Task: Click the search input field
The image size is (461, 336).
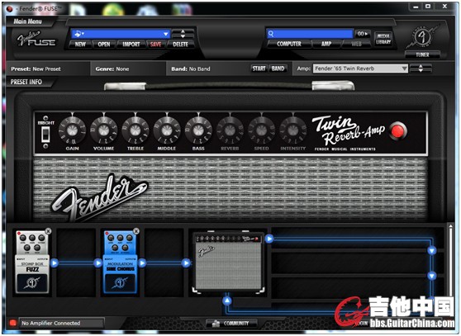Action: 310,34
